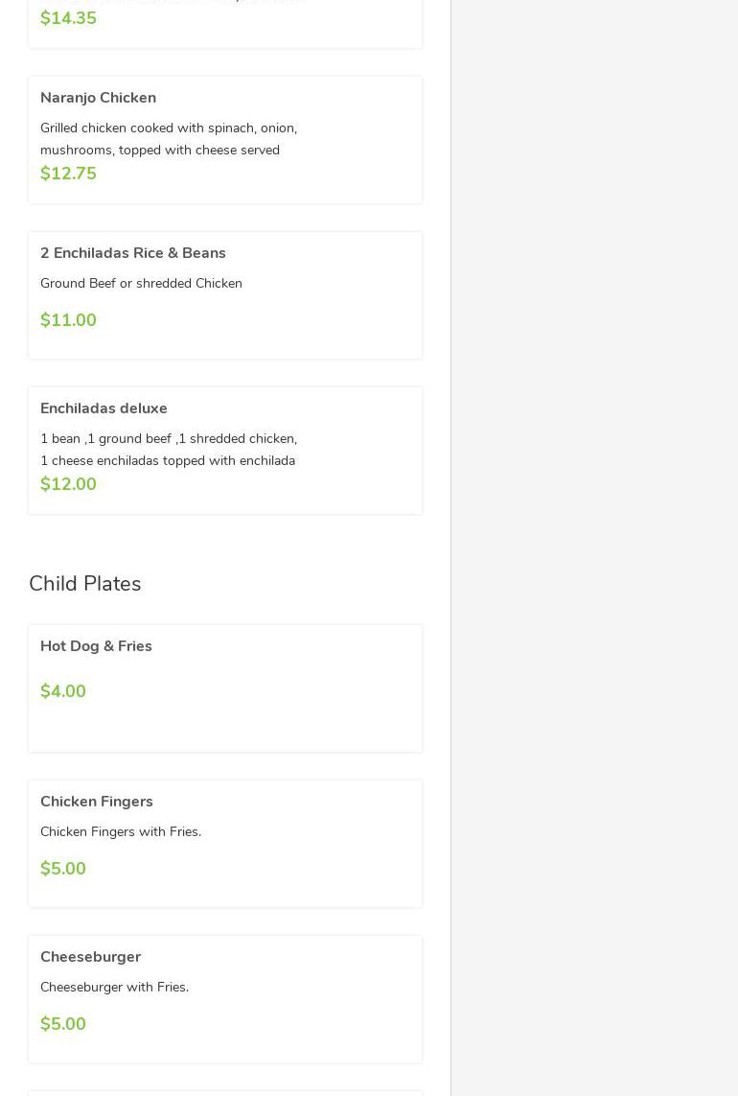Click the $12.00 Enchiladas deluxe price

click(68, 484)
